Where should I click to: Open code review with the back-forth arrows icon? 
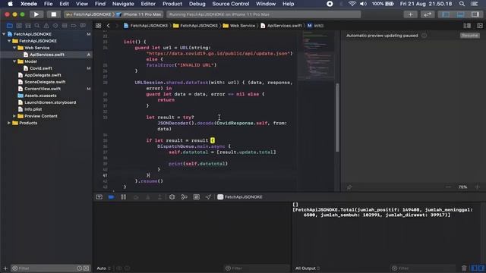pyautogui.click(x=428, y=14)
